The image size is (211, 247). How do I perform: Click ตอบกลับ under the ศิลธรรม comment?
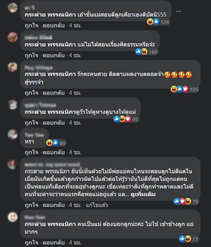click(54, 55)
